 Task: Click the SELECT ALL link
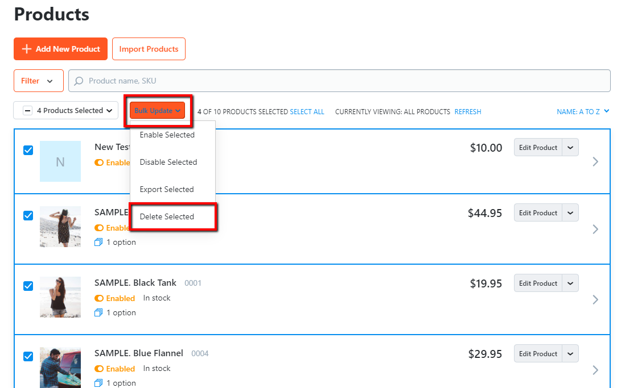[x=307, y=112]
